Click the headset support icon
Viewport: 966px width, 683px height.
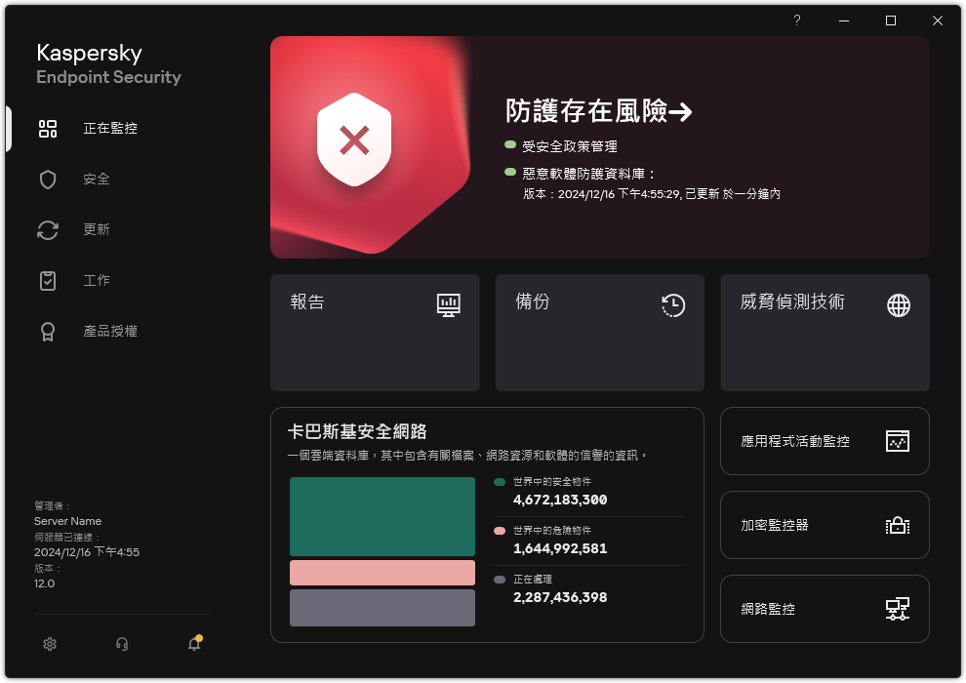tap(121, 644)
